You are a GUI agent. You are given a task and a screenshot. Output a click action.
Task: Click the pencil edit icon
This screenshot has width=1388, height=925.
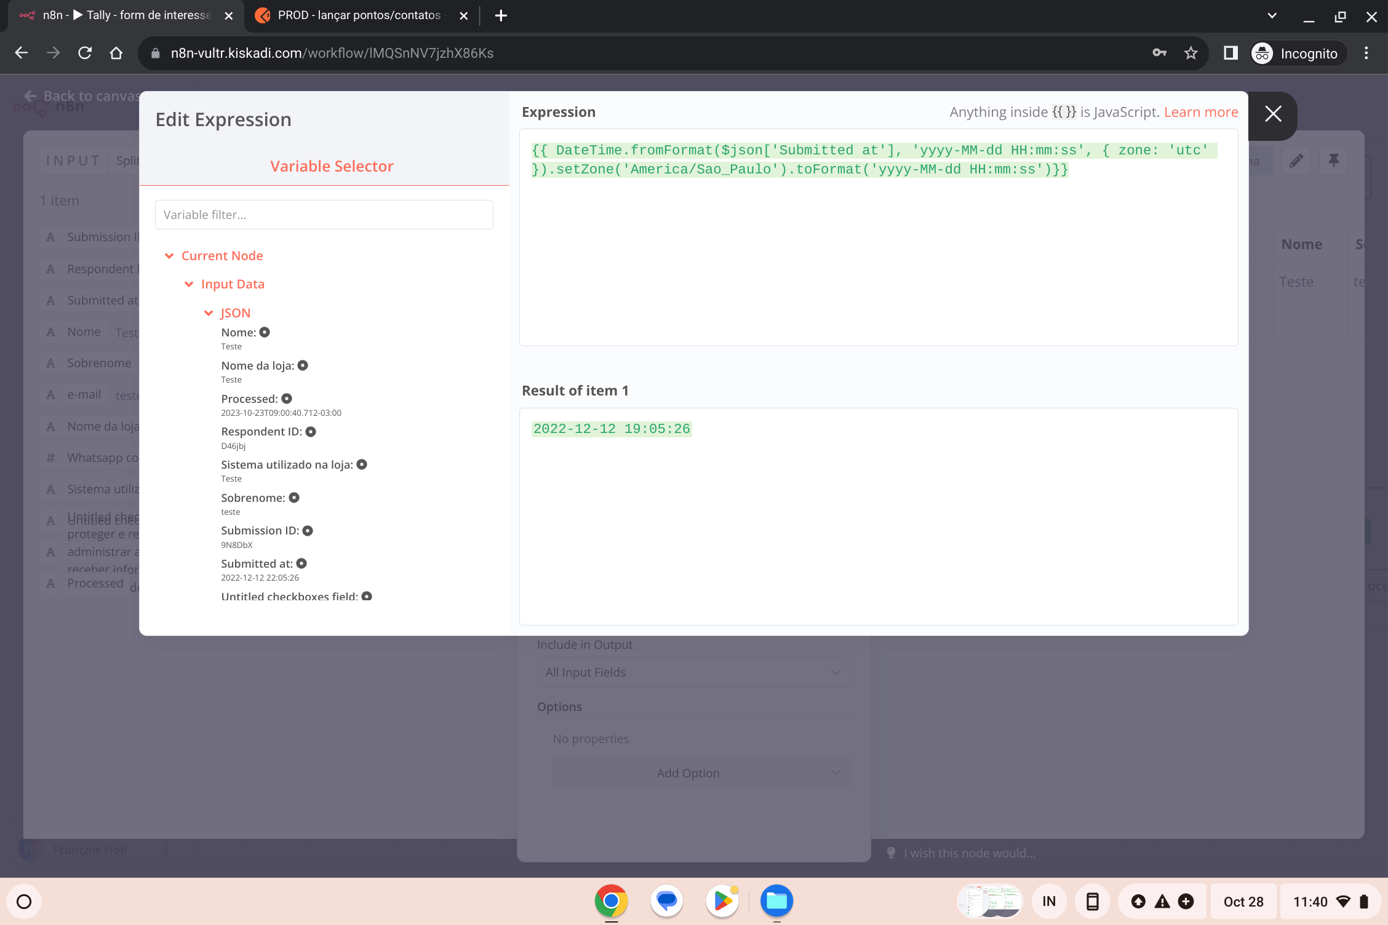1296,161
